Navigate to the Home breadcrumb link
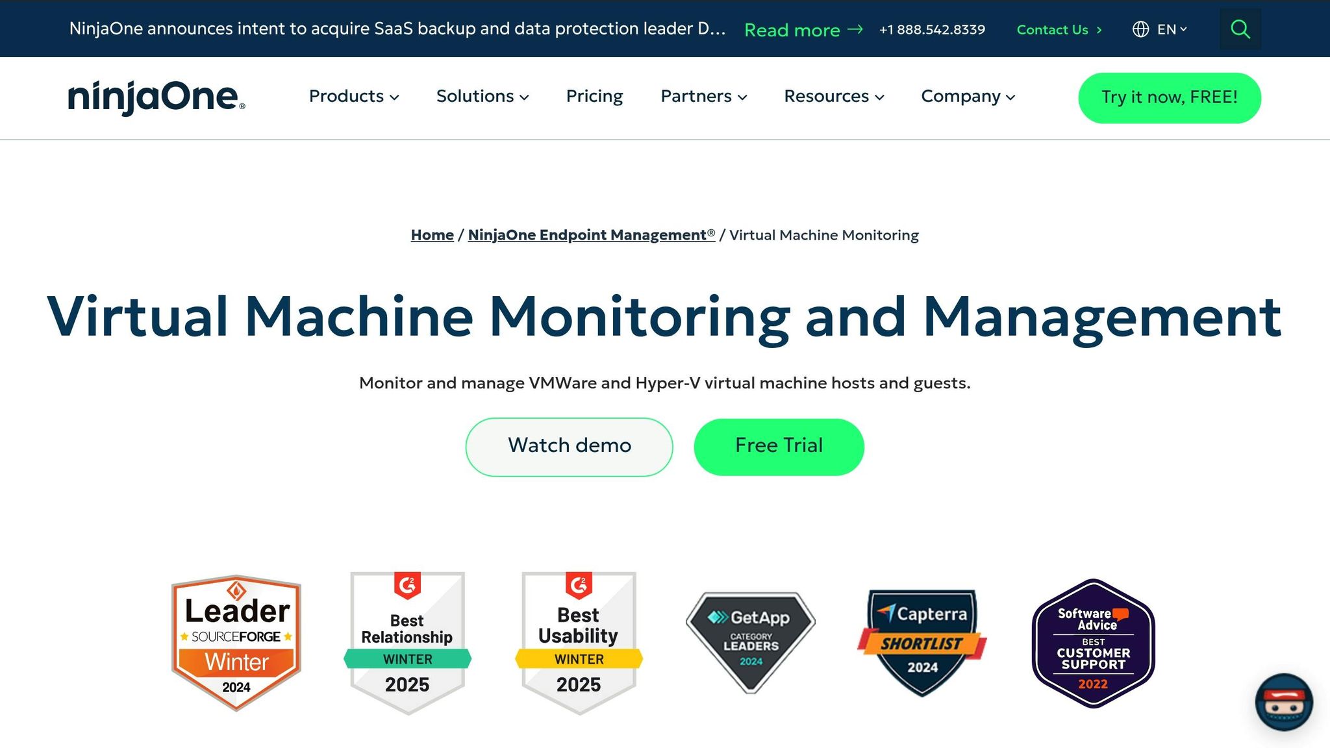 pos(431,234)
